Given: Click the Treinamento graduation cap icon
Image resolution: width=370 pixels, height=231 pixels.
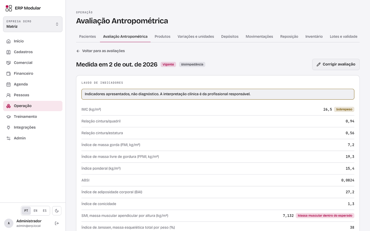Looking at the screenshot, I should point(9,117).
